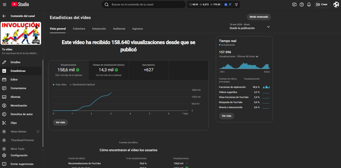341x168 pixels.
Task: Click the green arrow beside 14,3 mil
Action: pyautogui.click(x=117, y=70)
